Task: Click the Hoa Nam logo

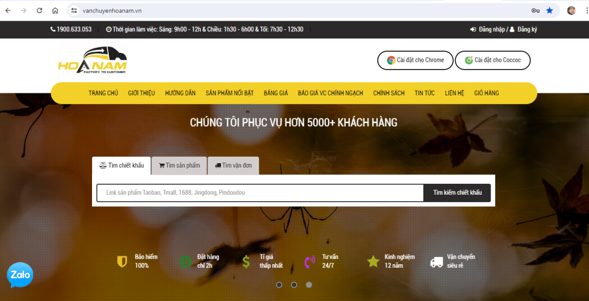Action: click(x=93, y=60)
